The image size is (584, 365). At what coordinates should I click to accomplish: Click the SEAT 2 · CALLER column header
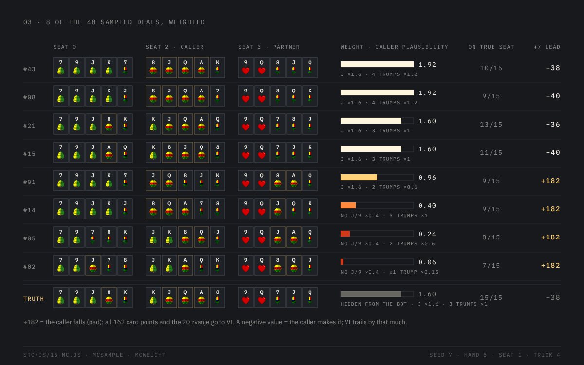click(175, 47)
